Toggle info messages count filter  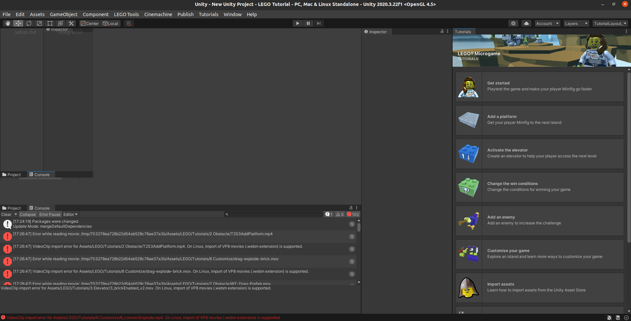pos(329,215)
